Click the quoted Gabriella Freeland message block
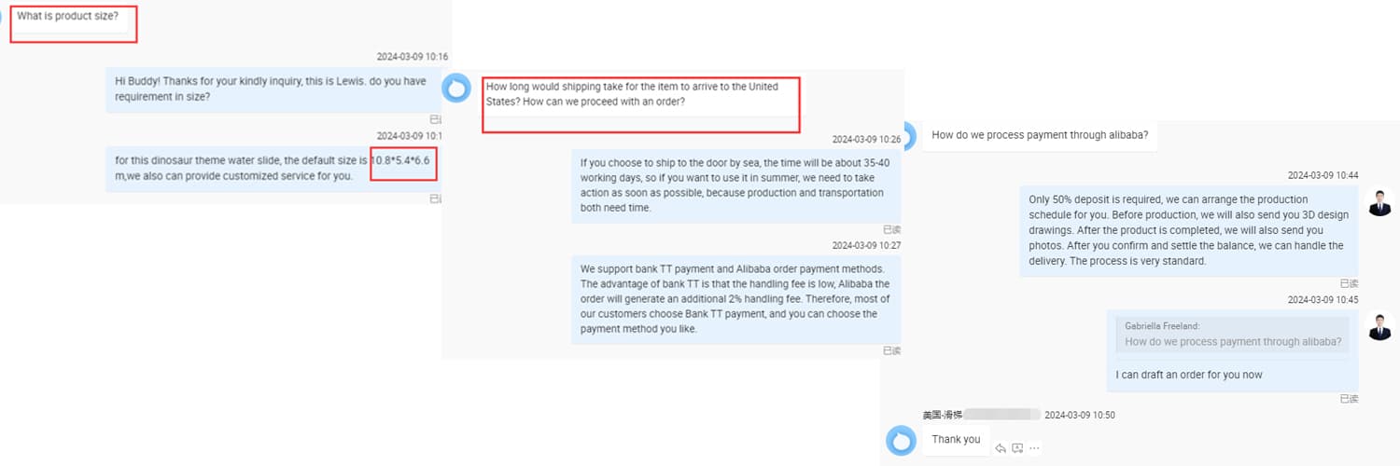 (x=1233, y=335)
